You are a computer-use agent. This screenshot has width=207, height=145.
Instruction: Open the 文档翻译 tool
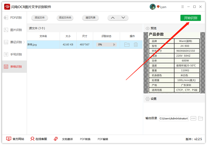[64, 139]
